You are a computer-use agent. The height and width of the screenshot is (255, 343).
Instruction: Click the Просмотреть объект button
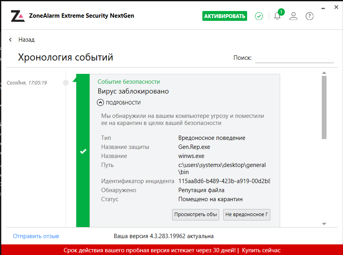click(196, 215)
